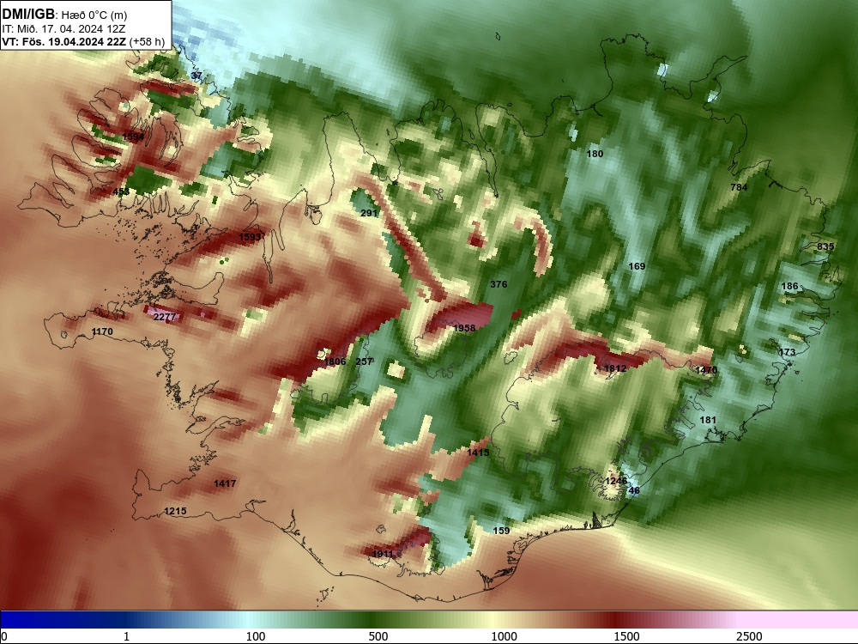Click the map value 784
858x644 pixels.
[739, 186]
